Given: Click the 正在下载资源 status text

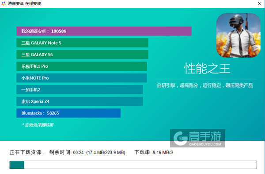Looking at the screenshot, I should coord(27,152).
